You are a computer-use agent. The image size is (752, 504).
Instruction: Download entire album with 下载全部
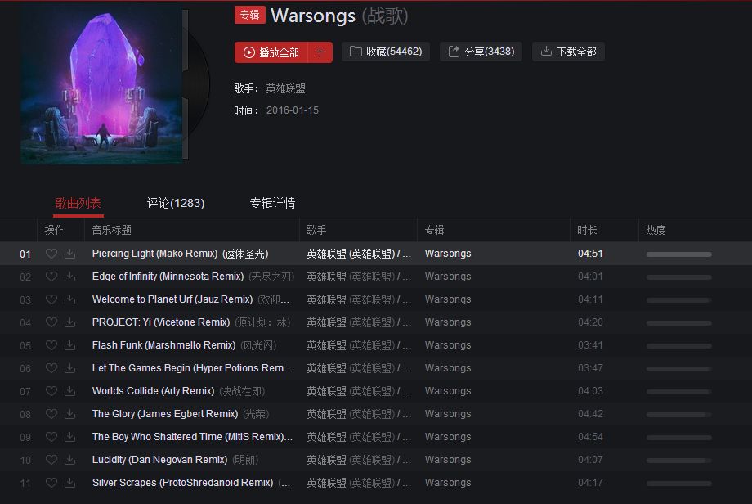568,52
